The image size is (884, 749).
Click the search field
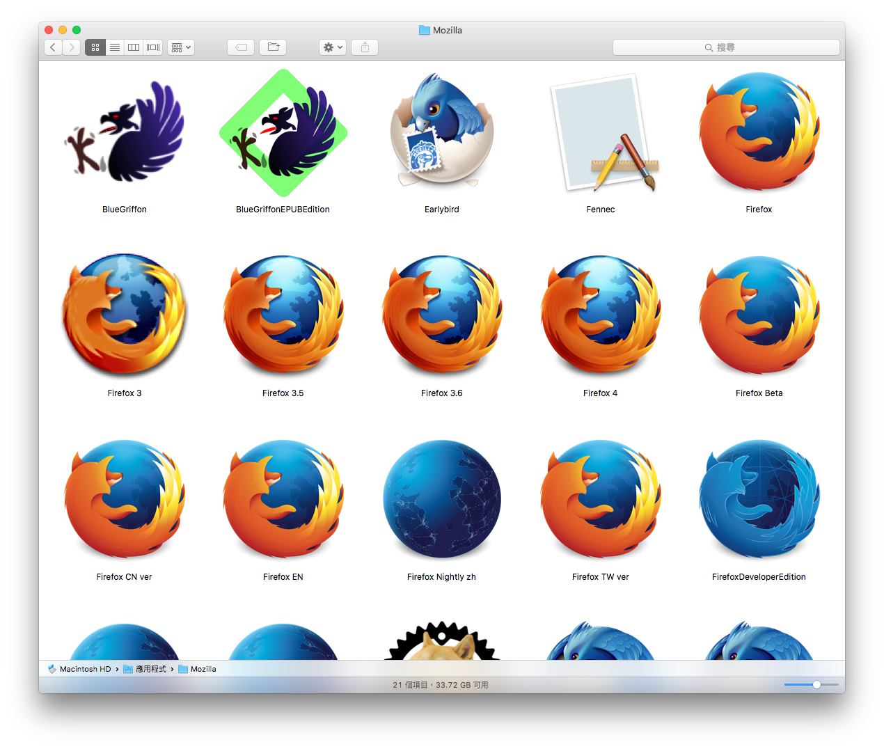coord(726,47)
